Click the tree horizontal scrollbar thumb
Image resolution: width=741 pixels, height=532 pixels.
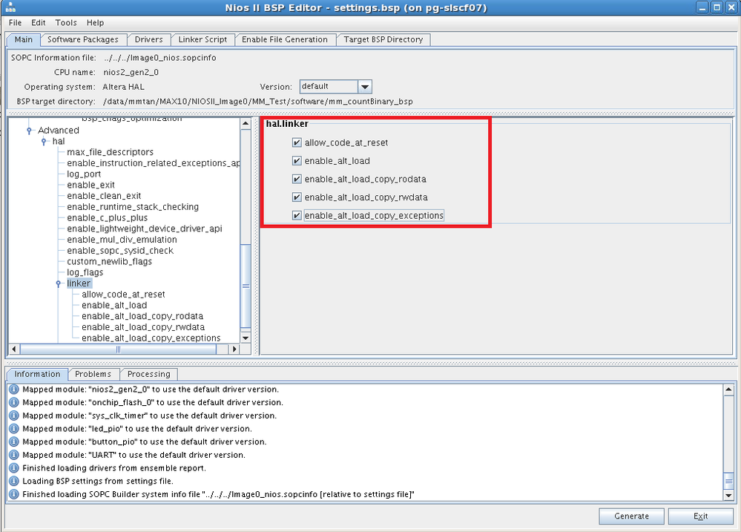tap(118, 349)
